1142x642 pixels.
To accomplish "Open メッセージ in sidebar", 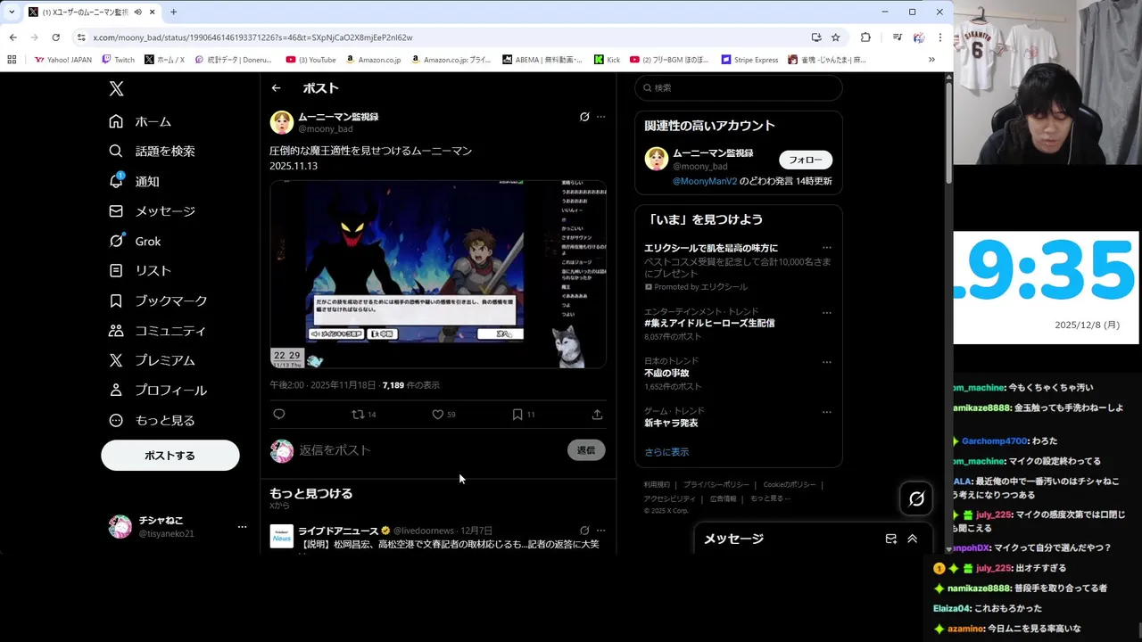I will (x=153, y=211).
